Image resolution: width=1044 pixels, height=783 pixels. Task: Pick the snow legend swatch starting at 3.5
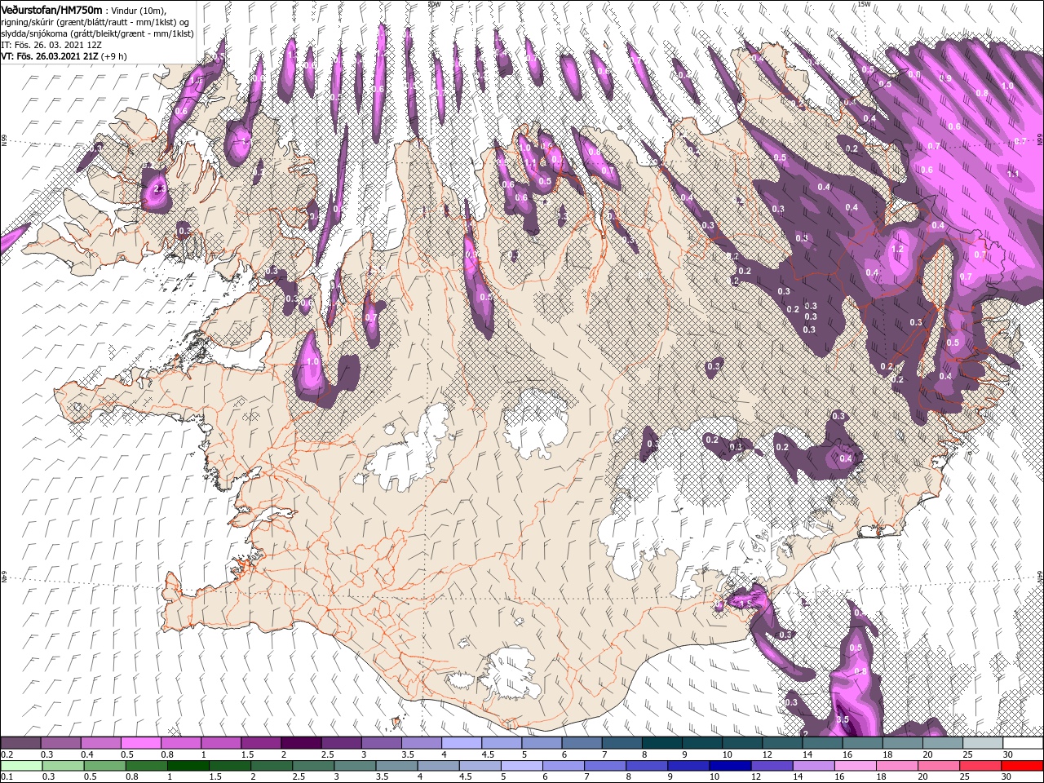coord(421,743)
